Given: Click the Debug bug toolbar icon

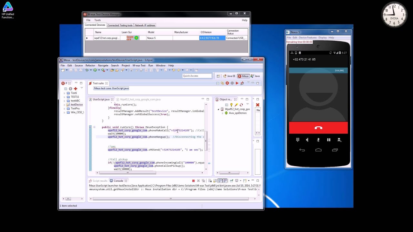Looking at the screenshot, I should pyautogui.click(x=87, y=70).
